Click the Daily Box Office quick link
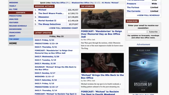The height and width of the screenshot is (95, 169). [58, 3]
